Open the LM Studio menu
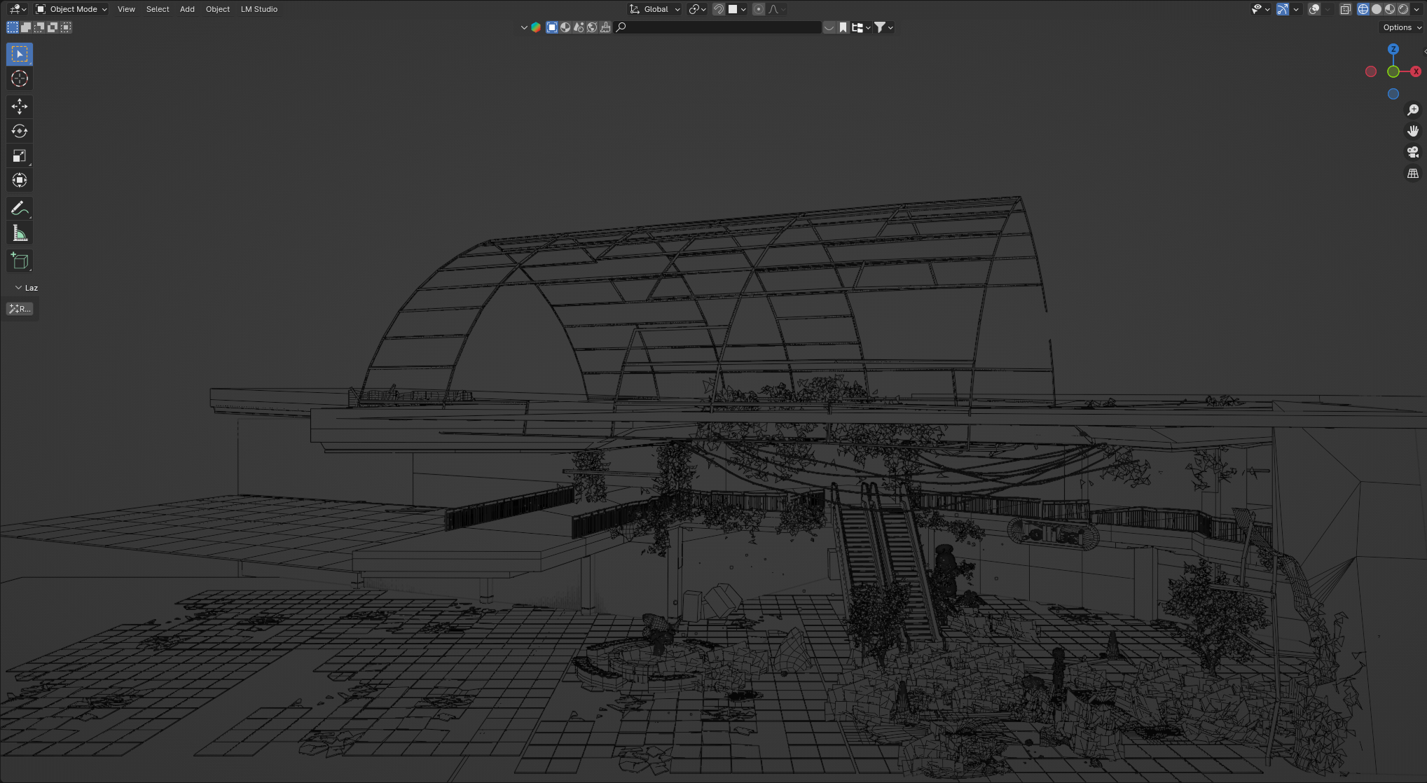The width and height of the screenshot is (1427, 783). click(x=259, y=9)
